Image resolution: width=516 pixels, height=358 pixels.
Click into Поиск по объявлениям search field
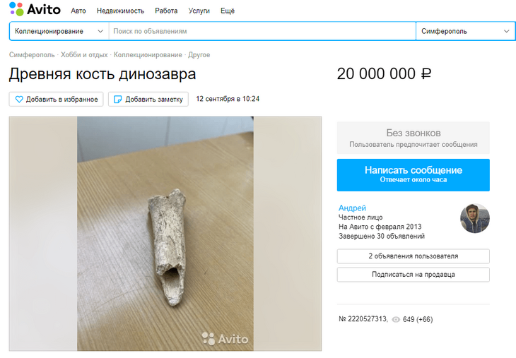pyautogui.click(x=262, y=31)
